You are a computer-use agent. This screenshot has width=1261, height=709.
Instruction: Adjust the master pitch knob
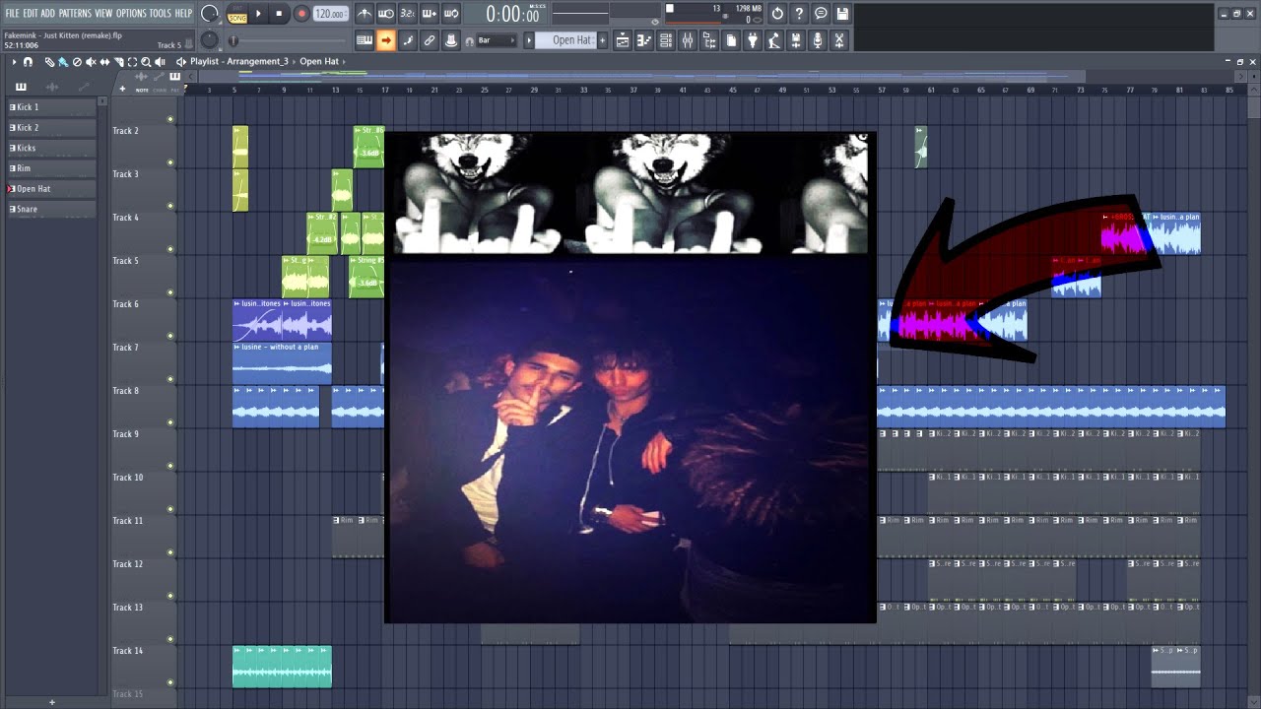(210, 40)
